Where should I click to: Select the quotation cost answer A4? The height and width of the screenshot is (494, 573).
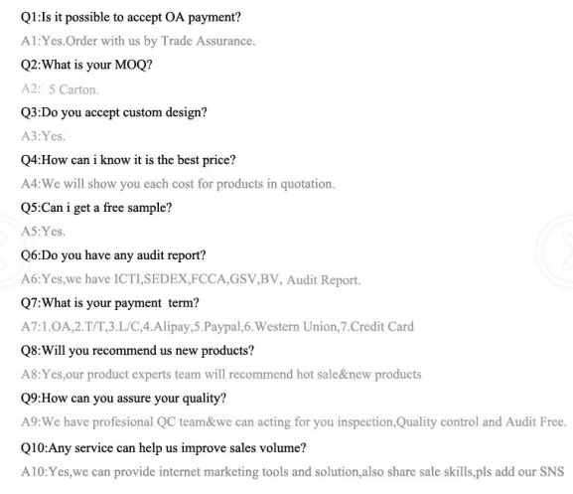pos(178,184)
